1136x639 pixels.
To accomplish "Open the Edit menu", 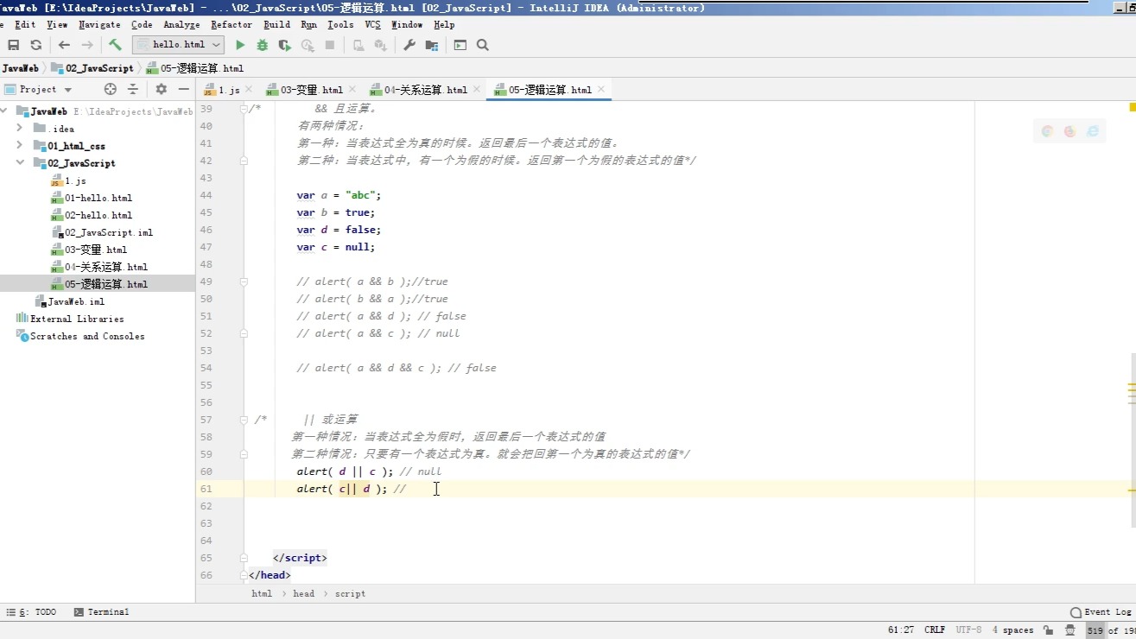I will pos(26,25).
